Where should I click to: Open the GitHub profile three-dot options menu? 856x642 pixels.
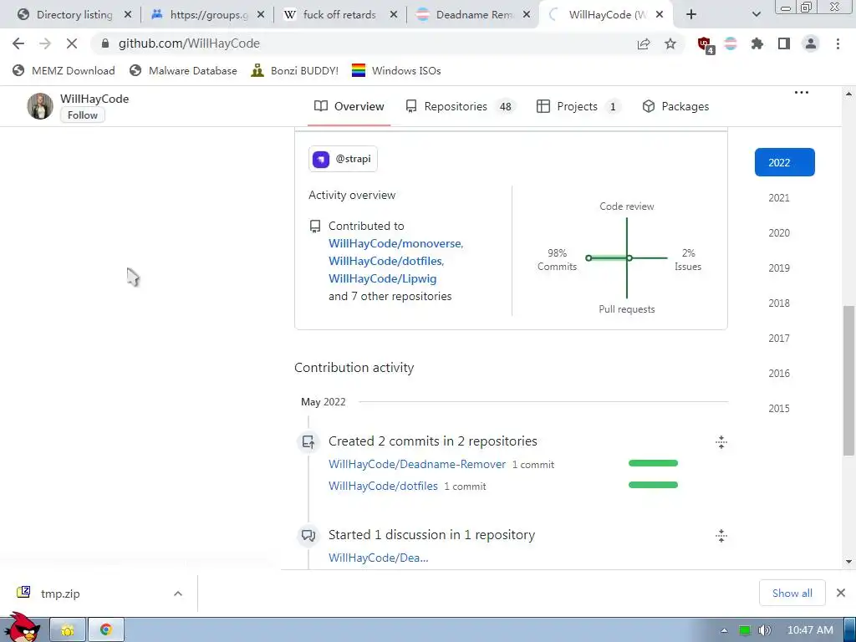(x=802, y=92)
